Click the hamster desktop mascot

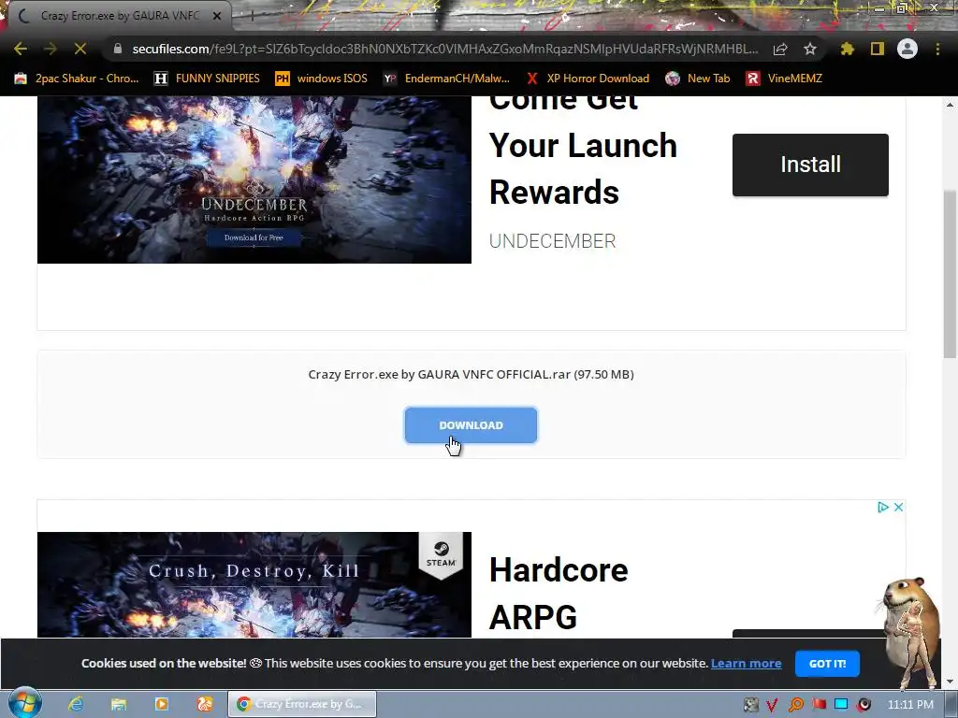910,633
